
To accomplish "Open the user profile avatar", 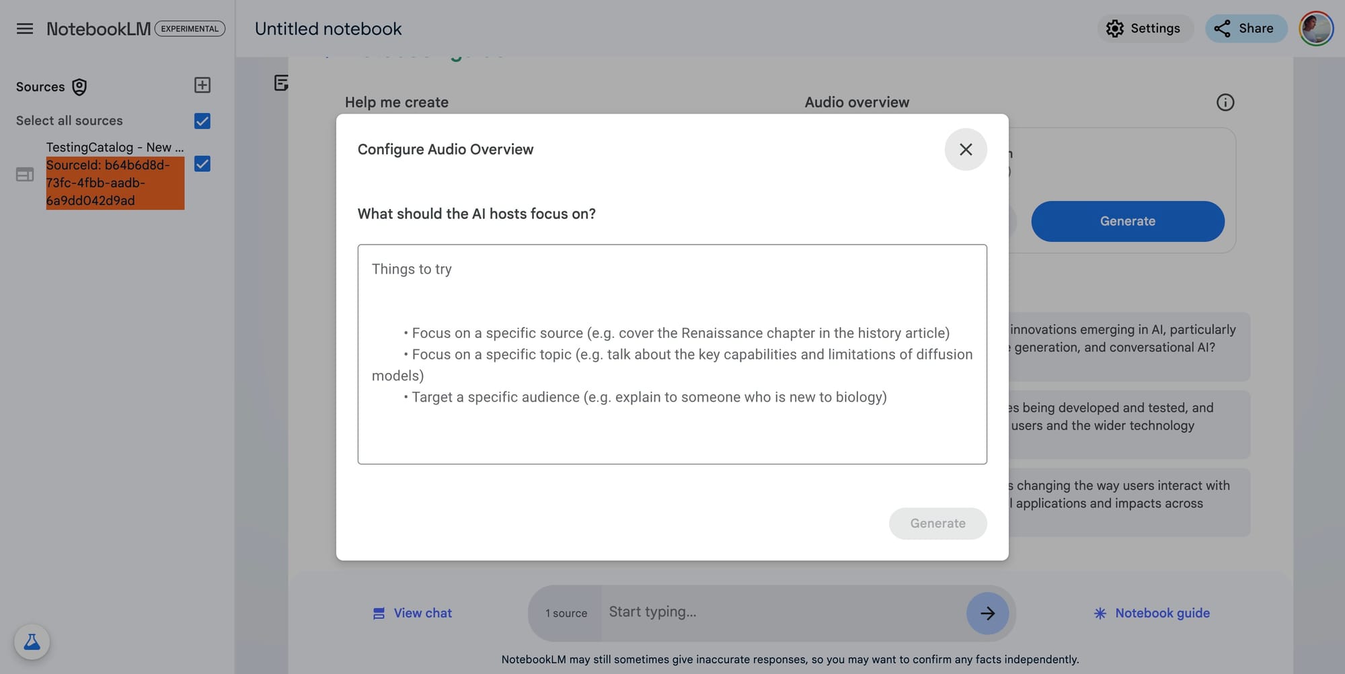I will 1315,28.
